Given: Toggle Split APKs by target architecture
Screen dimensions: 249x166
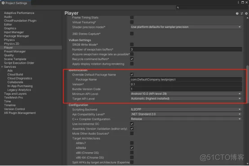Looking at the screenshot, I should [132, 162].
